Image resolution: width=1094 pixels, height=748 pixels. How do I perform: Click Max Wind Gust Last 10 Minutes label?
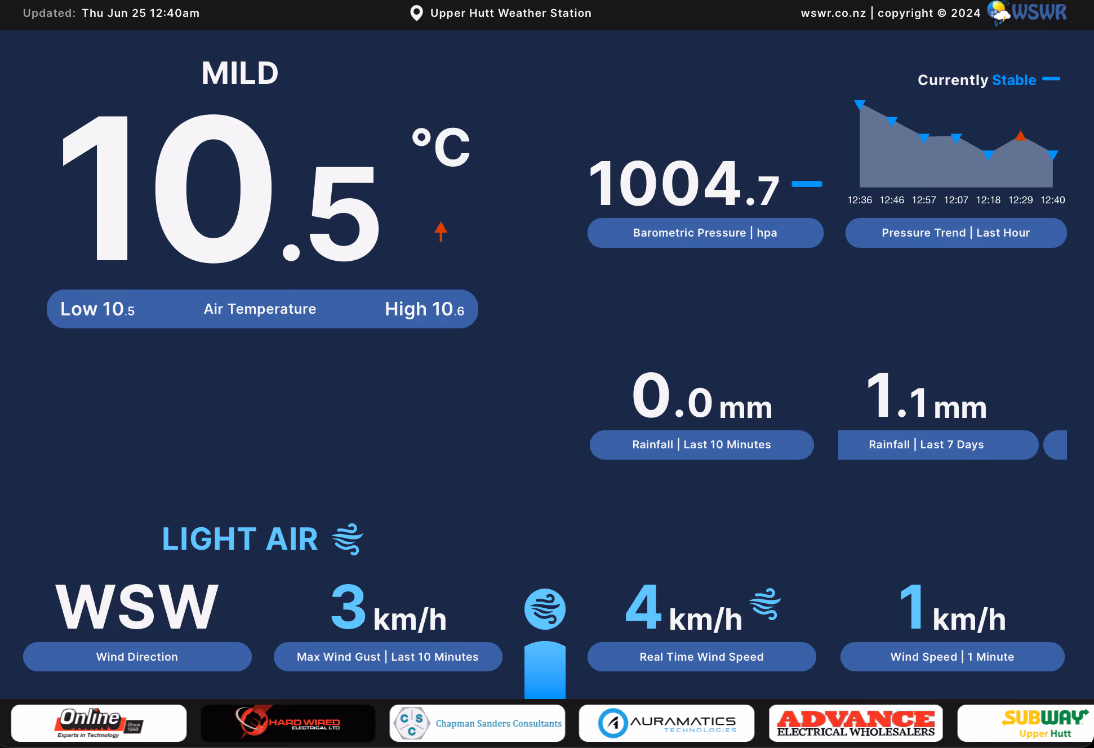coord(388,657)
